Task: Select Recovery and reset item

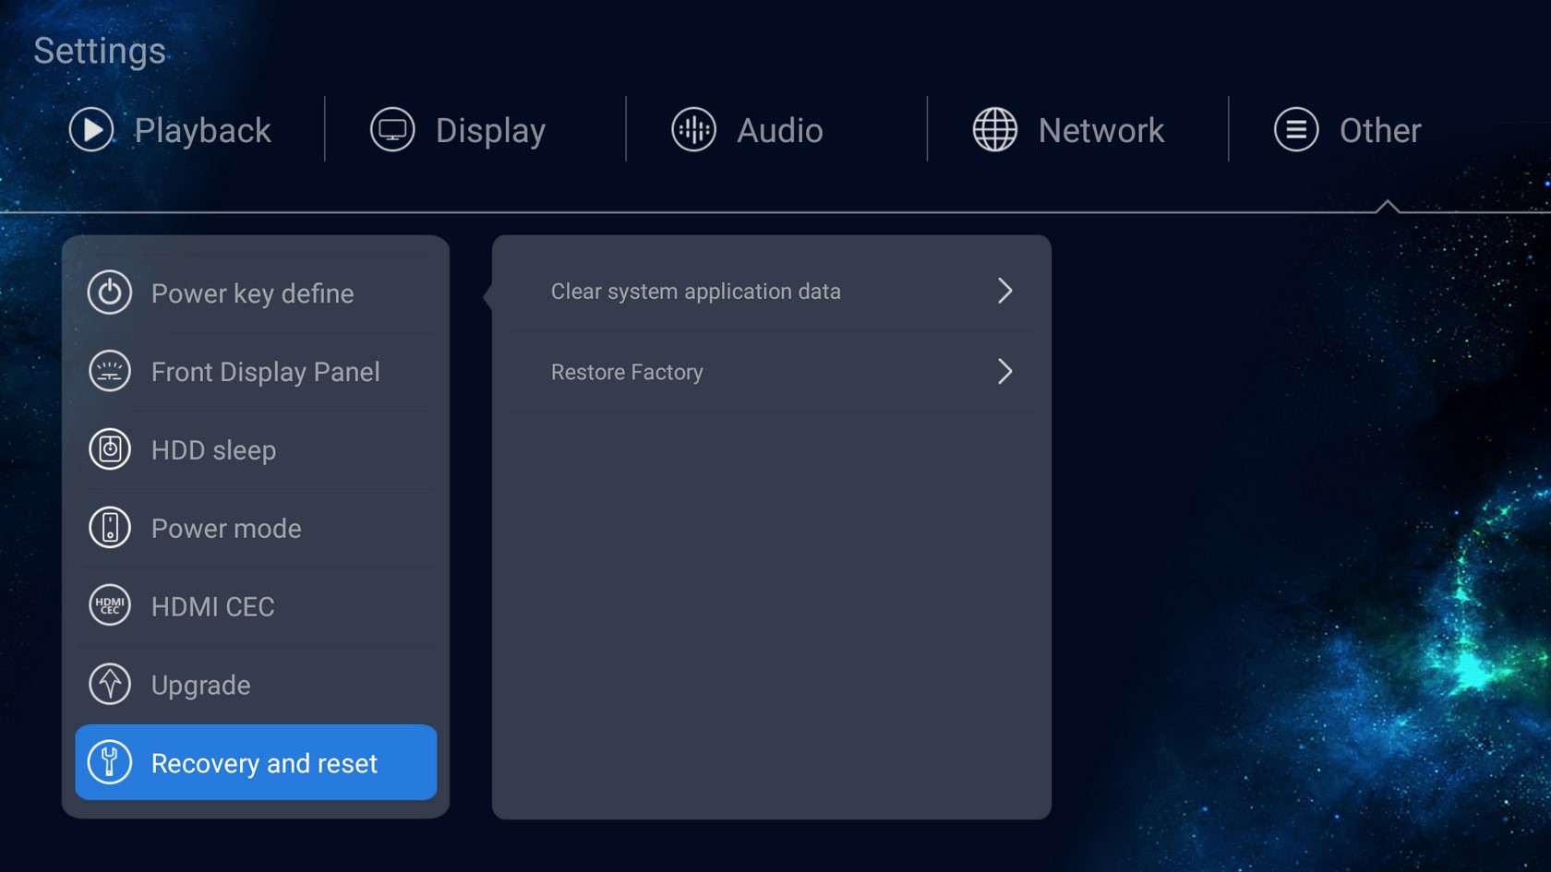Action: 256,762
